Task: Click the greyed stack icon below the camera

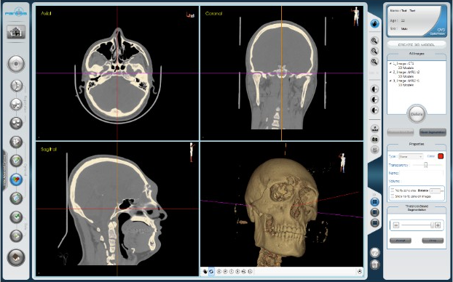Action: pos(374,150)
